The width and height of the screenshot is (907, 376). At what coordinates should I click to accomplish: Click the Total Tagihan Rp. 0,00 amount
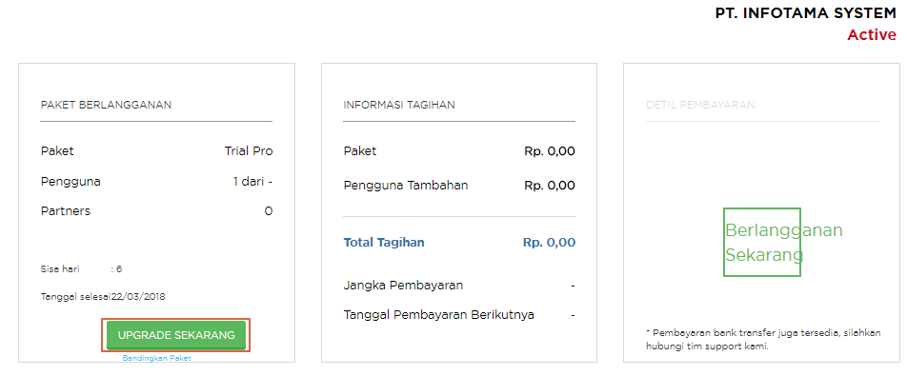[550, 243]
